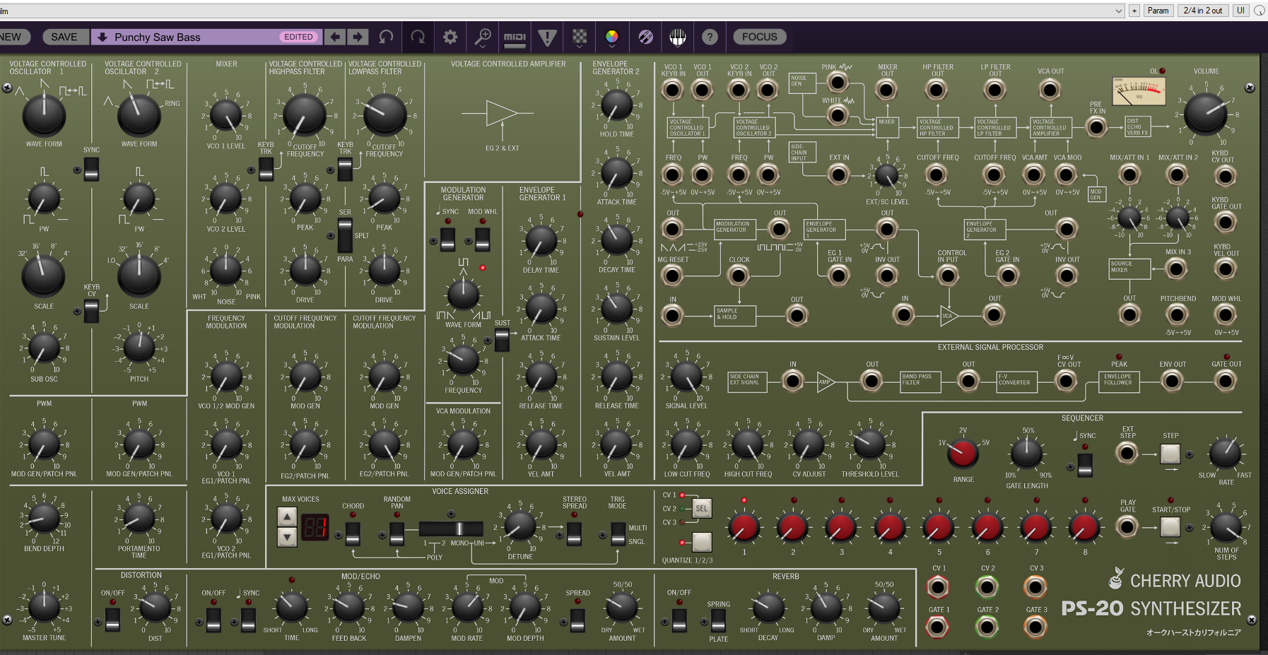Click the red GATE 1 jack
Image resolution: width=1268 pixels, height=655 pixels.
(938, 627)
